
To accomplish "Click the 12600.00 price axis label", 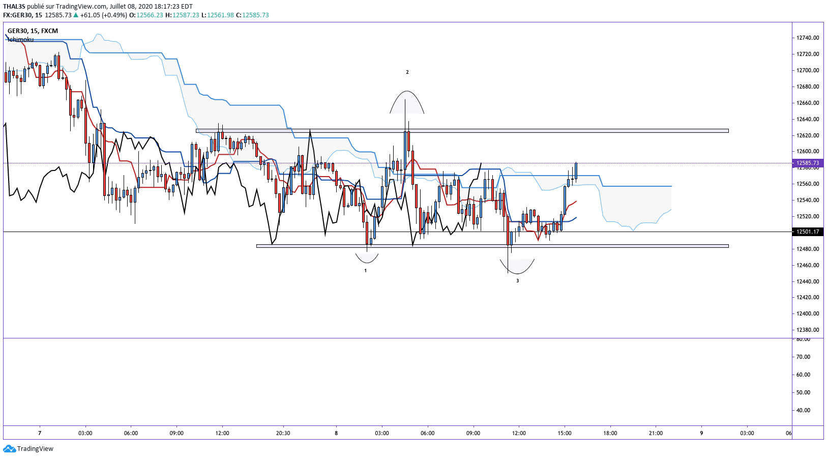I will pyautogui.click(x=808, y=151).
